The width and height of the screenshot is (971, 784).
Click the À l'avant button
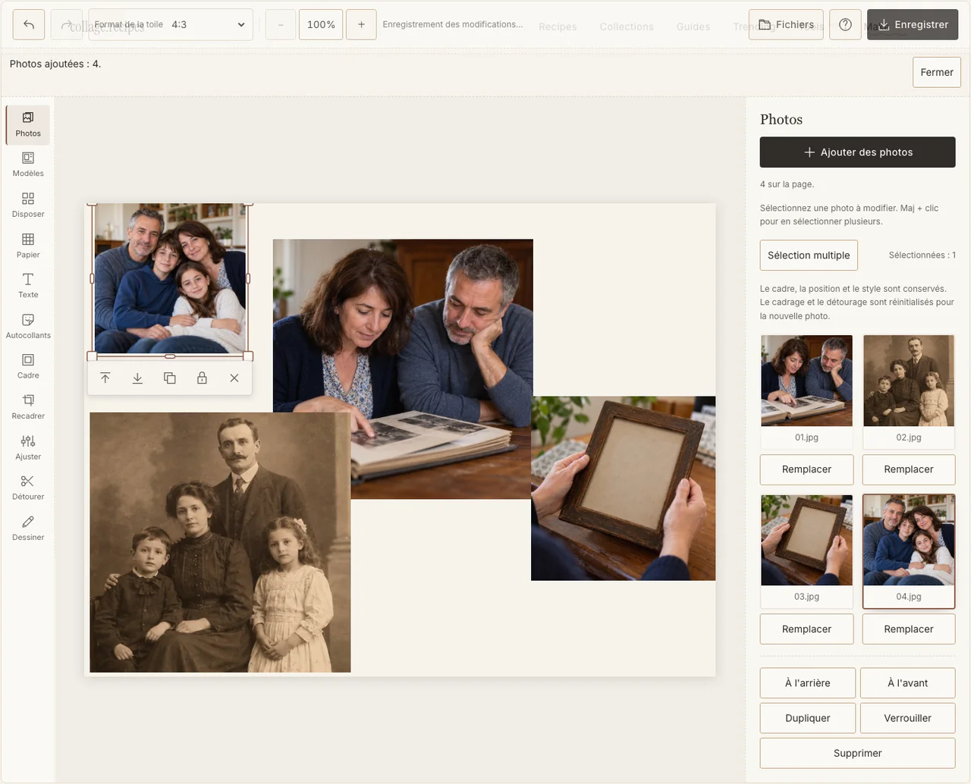[908, 683]
